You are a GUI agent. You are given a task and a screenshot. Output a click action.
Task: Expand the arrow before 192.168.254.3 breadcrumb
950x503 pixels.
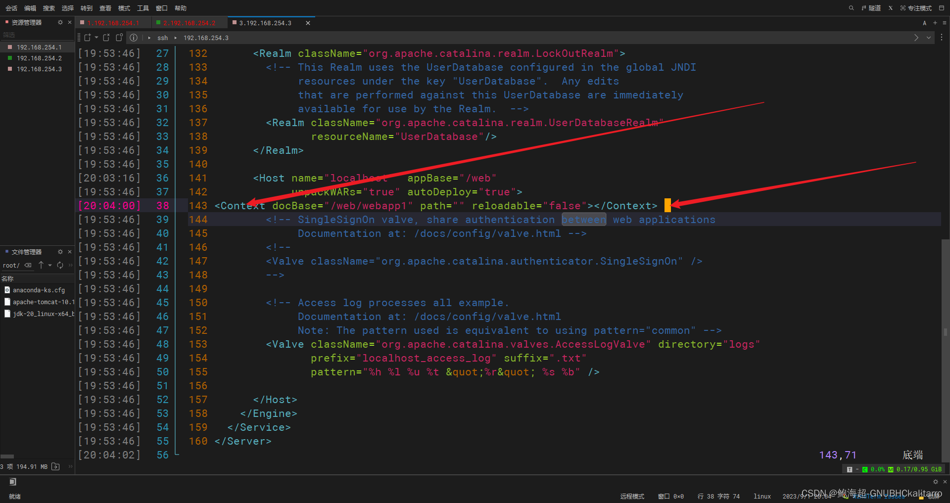pos(176,38)
